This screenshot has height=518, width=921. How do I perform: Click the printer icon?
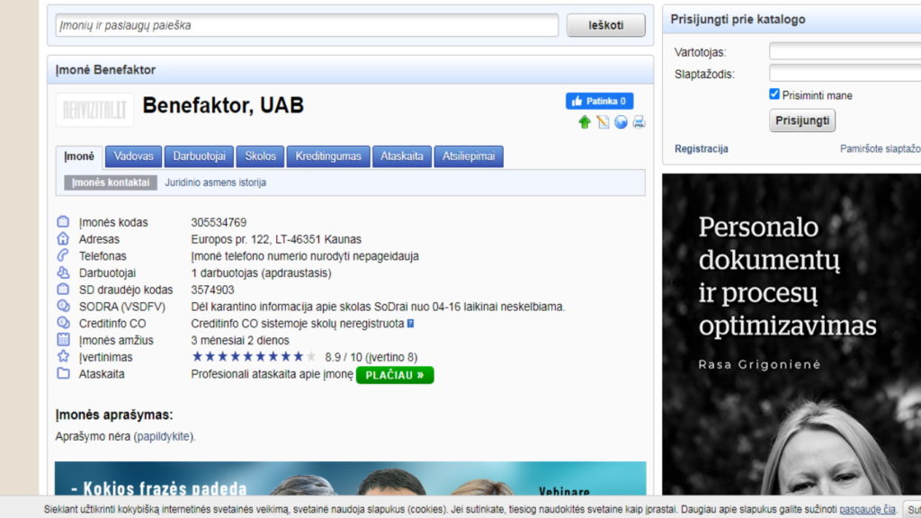639,122
